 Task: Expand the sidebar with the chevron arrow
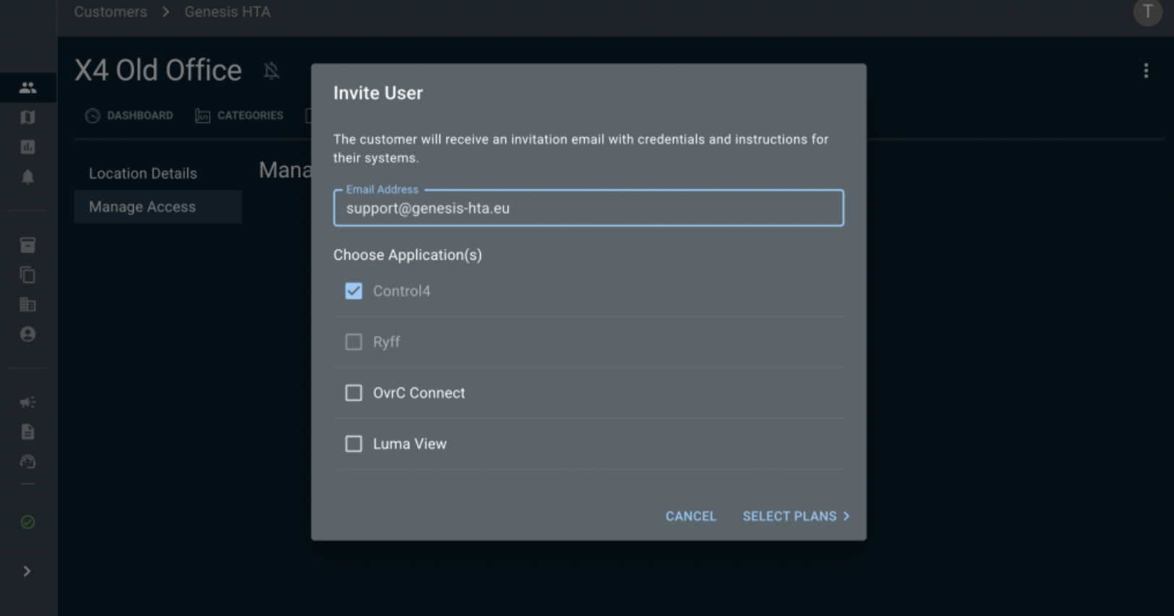click(x=27, y=571)
